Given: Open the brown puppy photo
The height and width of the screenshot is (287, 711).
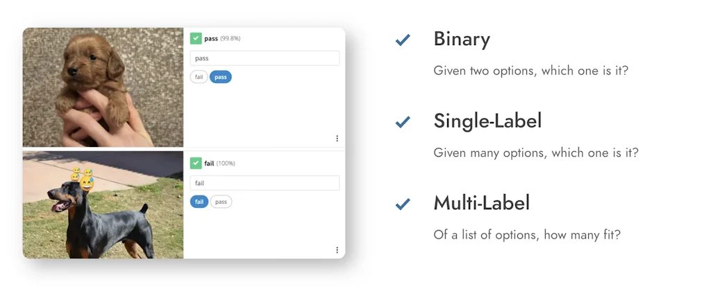Looking at the screenshot, I should click(103, 87).
